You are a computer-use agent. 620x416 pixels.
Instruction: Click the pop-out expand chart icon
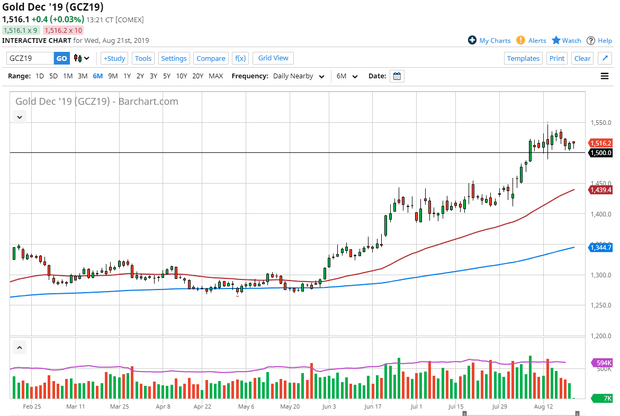click(x=605, y=58)
